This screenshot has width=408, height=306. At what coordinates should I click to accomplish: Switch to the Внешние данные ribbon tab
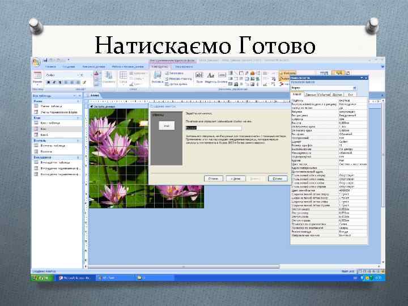(93, 67)
